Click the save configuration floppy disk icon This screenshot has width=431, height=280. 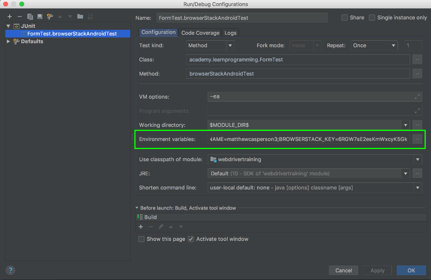39,17
